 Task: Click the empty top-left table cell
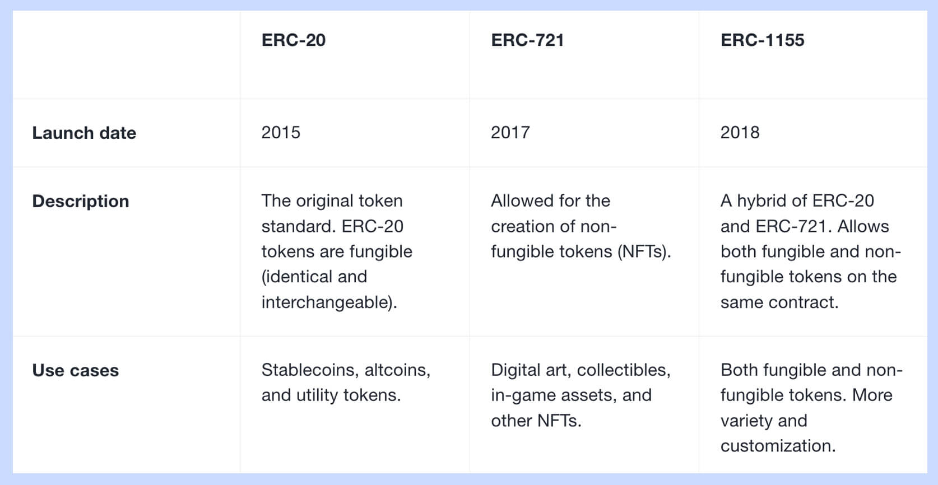click(127, 55)
